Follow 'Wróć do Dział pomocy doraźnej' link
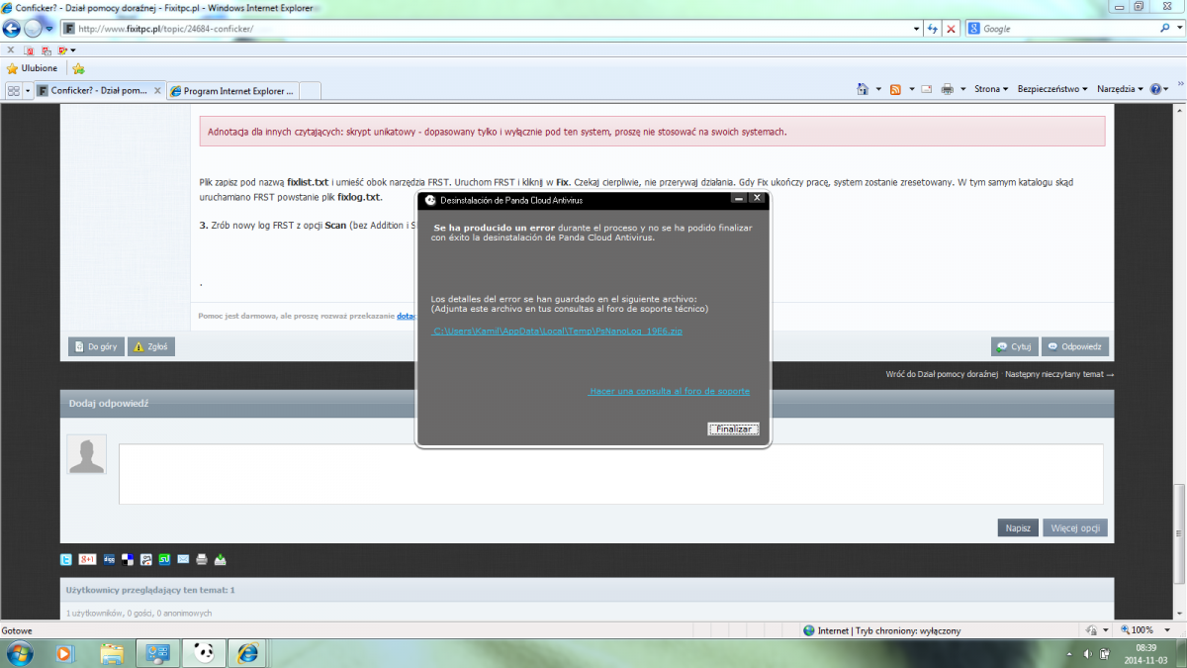The image size is (1187, 668). (941, 375)
